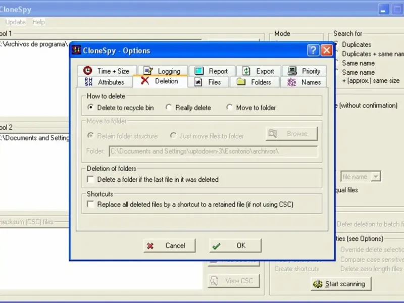Select Documents and Settings path in Pool 2
This screenshot has width=404, height=303.
pos(34,138)
